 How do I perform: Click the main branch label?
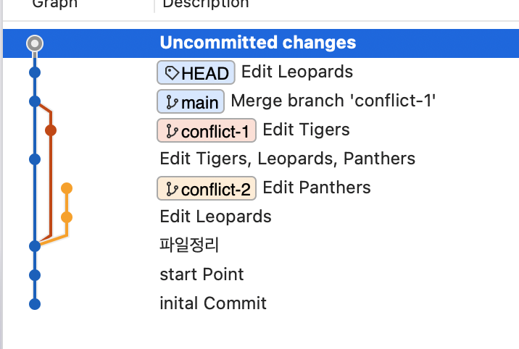[x=191, y=101]
